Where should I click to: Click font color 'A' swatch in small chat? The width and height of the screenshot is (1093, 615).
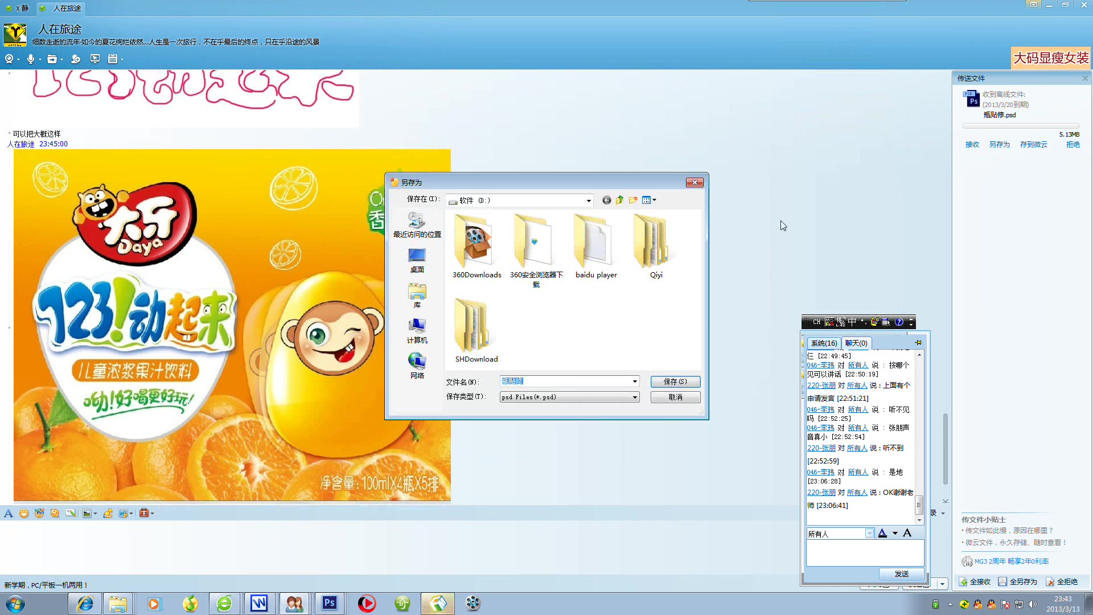click(x=882, y=534)
